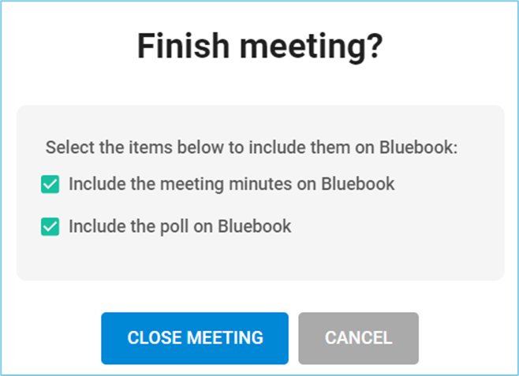
Task: Dismiss the Finish meeting dialog via CANCEL
Action: [358, 338]
